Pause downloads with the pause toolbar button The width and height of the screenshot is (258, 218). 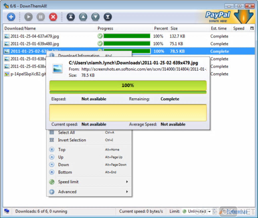click(41, 17)
